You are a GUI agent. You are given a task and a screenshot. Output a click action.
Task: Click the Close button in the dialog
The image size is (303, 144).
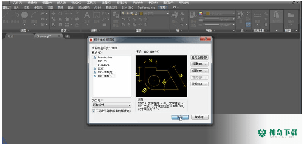pos(180,117)
